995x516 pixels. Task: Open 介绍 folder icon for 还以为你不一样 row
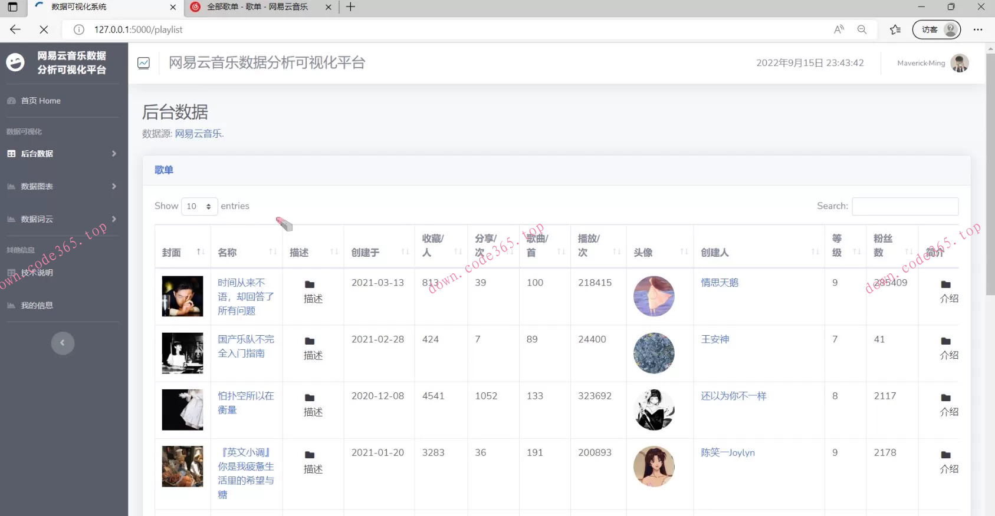tap(946, 398)
